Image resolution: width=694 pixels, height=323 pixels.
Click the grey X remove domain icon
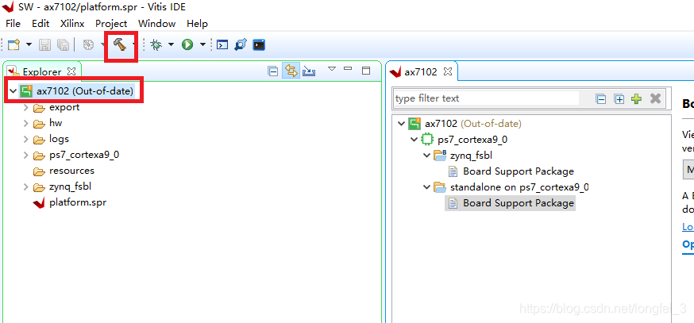coord(656,98)
